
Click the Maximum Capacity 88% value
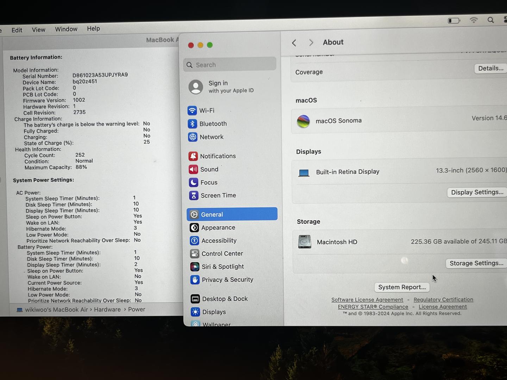pyautogui.click(x=81, y=167)
